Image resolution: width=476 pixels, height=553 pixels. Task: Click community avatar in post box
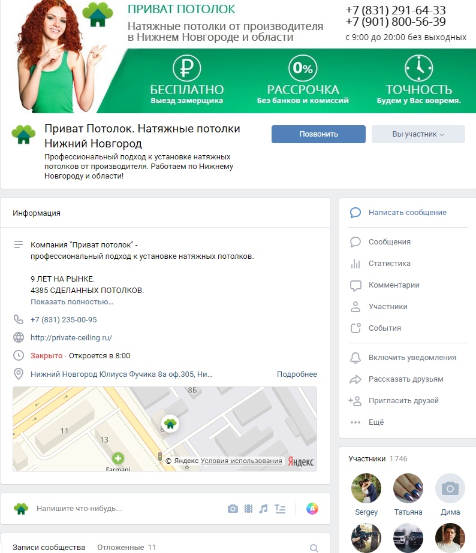[x=21, y=509]
